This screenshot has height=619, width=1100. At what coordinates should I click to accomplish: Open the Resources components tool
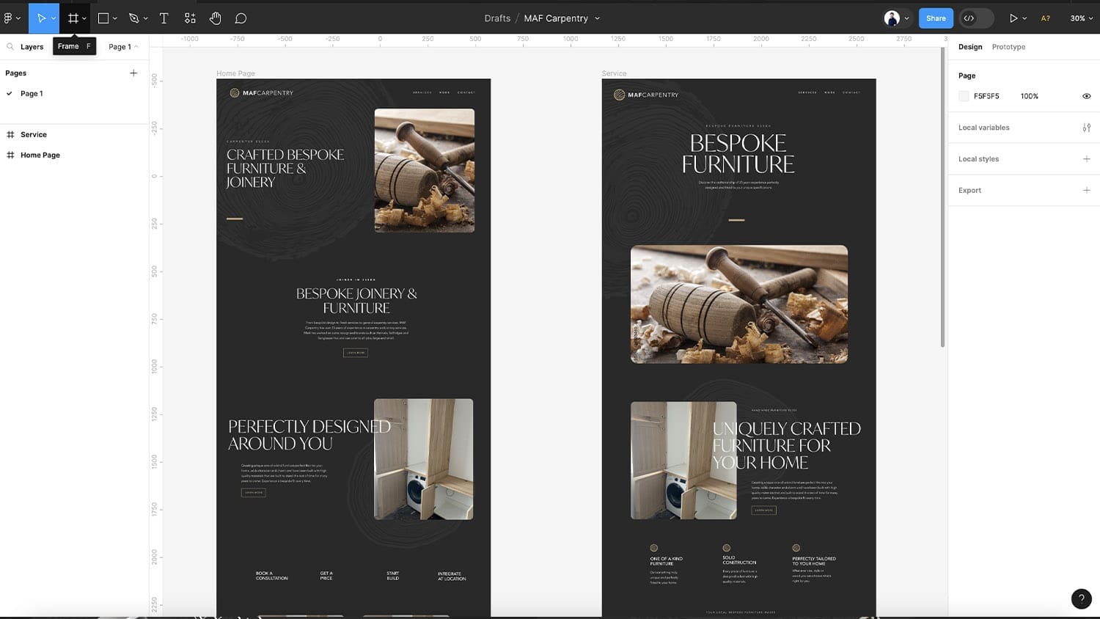(190, 18)
